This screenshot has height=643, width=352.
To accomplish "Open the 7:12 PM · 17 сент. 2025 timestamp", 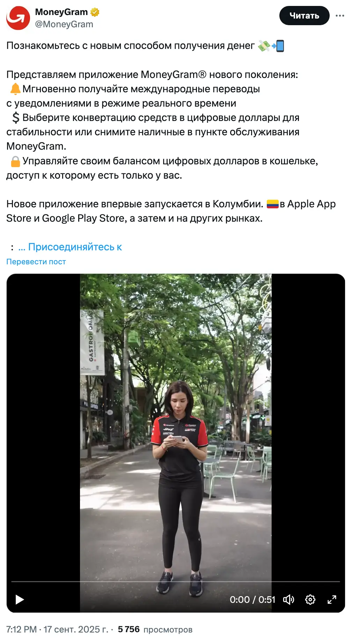I will [57, 629].
